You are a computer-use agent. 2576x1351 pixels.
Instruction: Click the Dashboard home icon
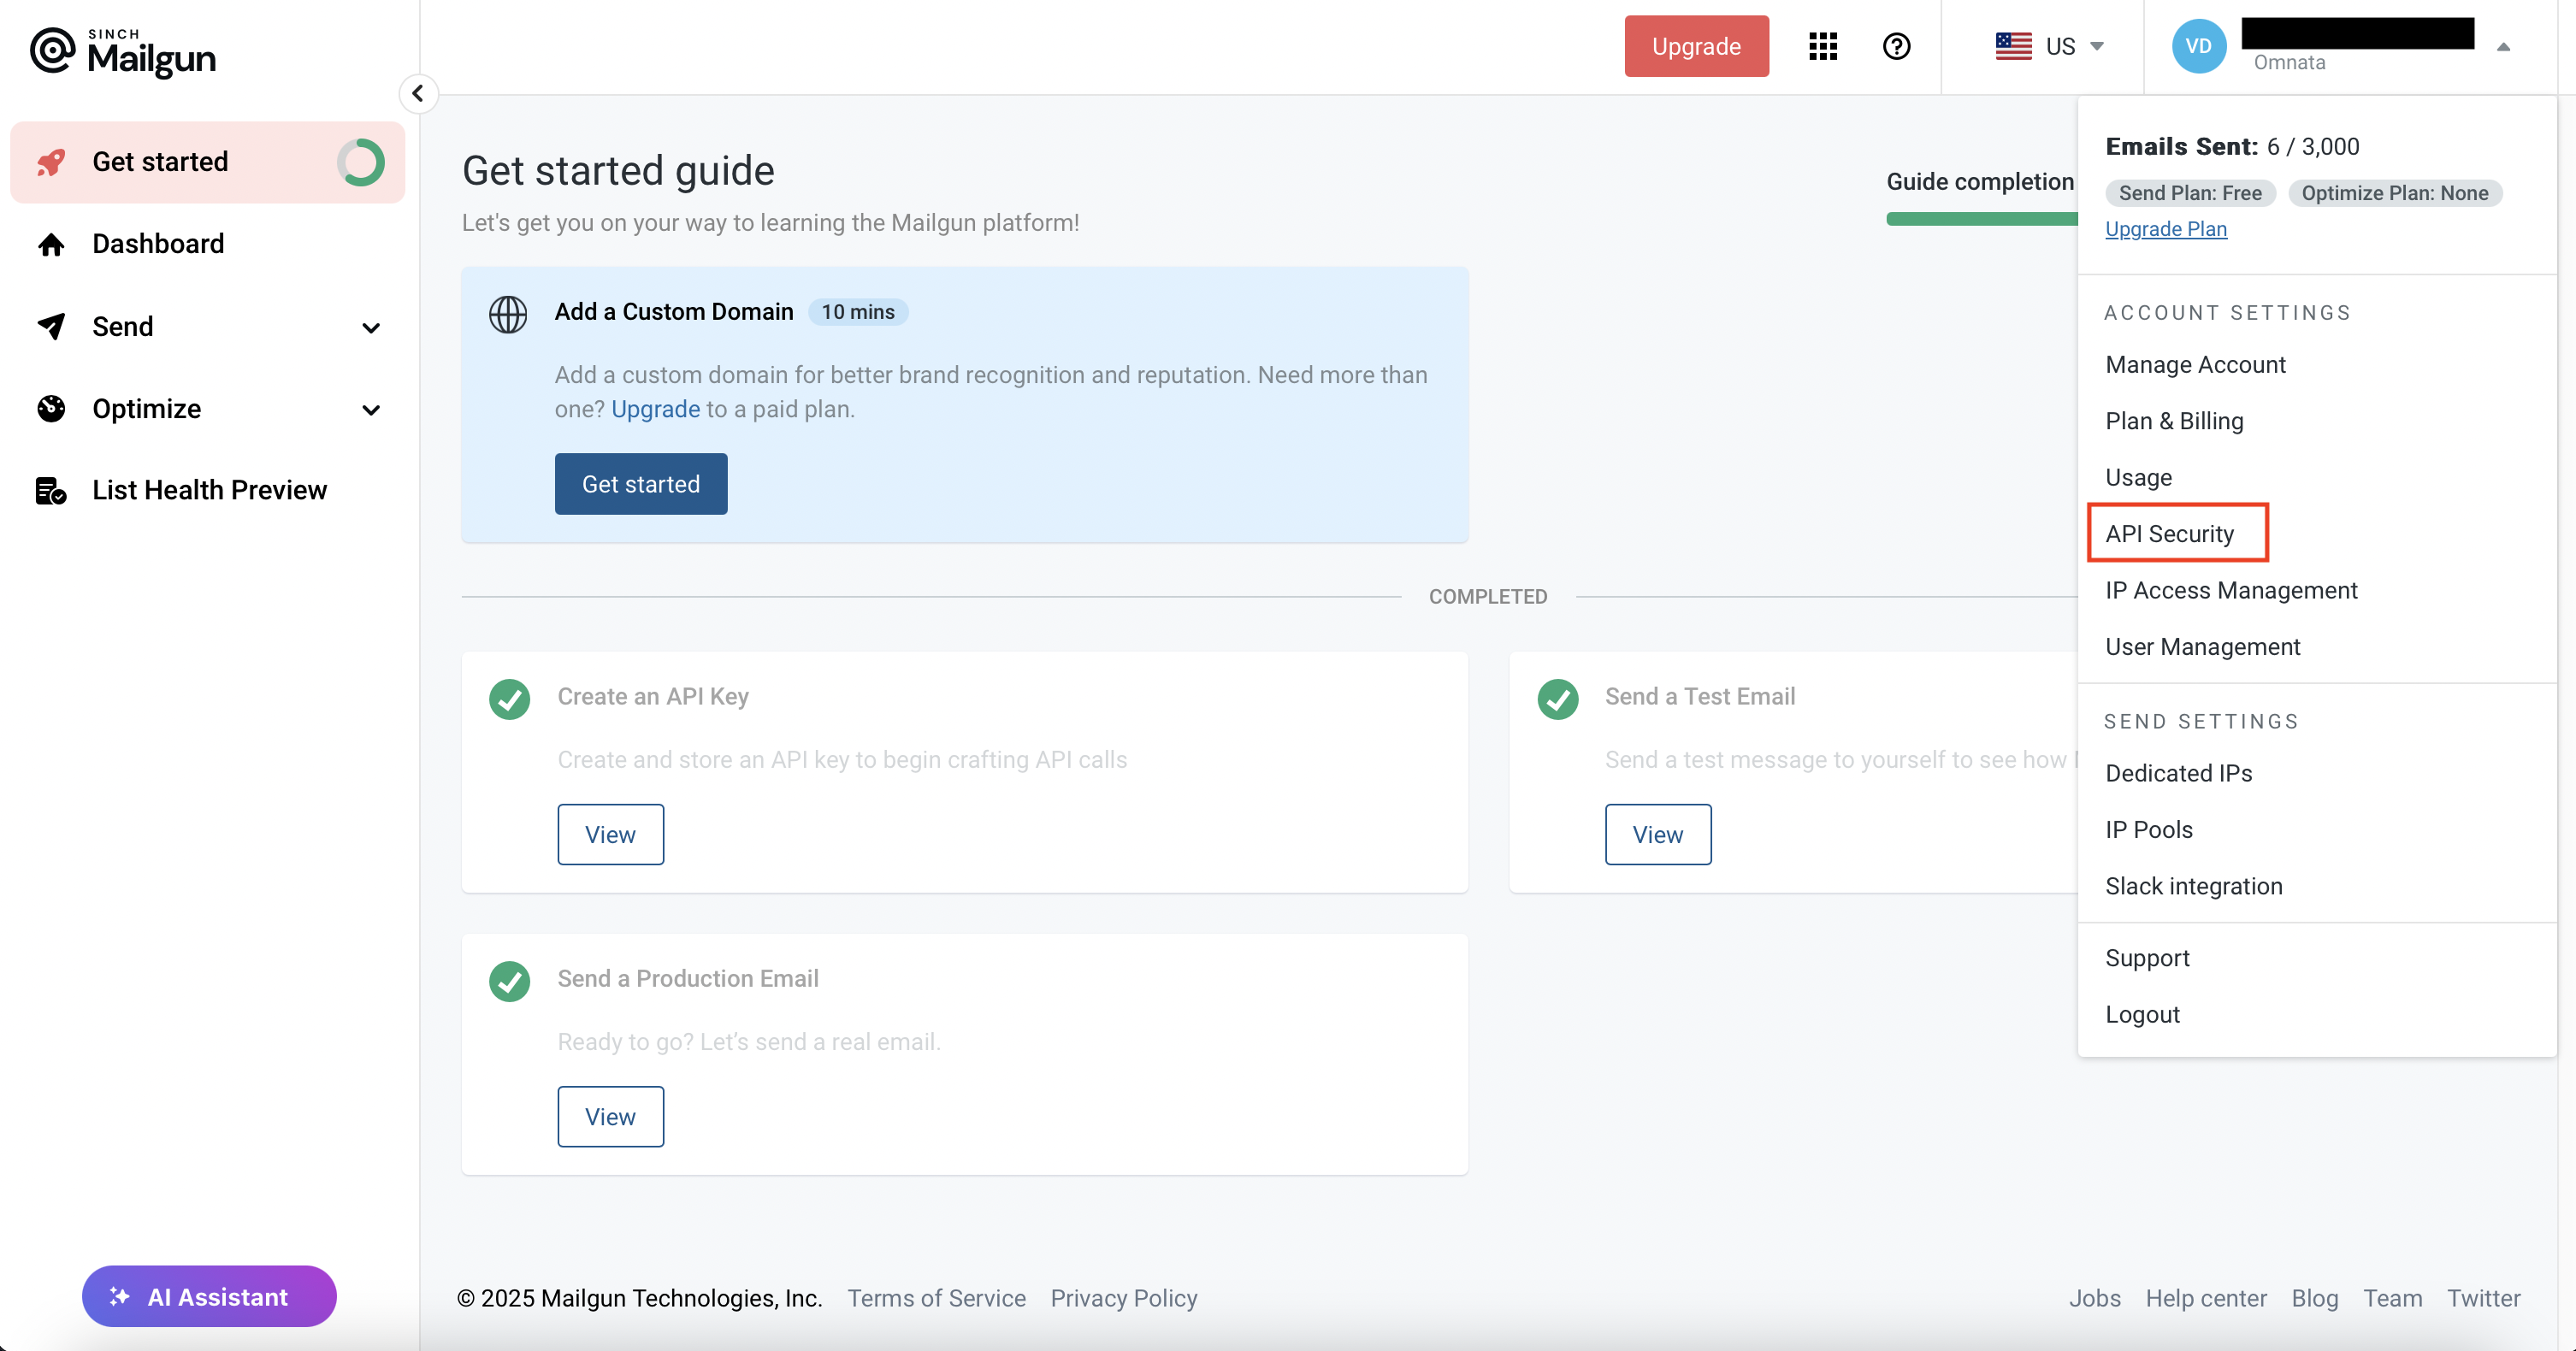point(51,244)
